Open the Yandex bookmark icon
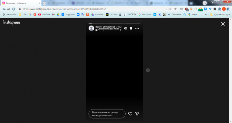The height and width of the screenshot is (123, 232). pyautogui.click(x=35, y=14)
